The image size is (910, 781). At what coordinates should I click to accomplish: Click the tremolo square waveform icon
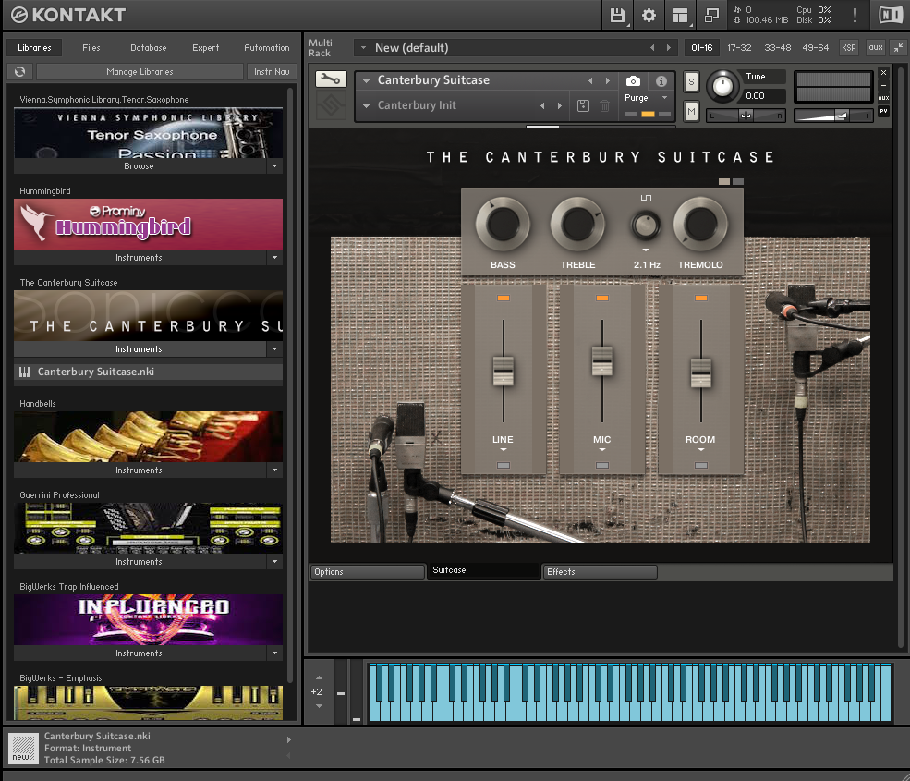coord(646,198)
